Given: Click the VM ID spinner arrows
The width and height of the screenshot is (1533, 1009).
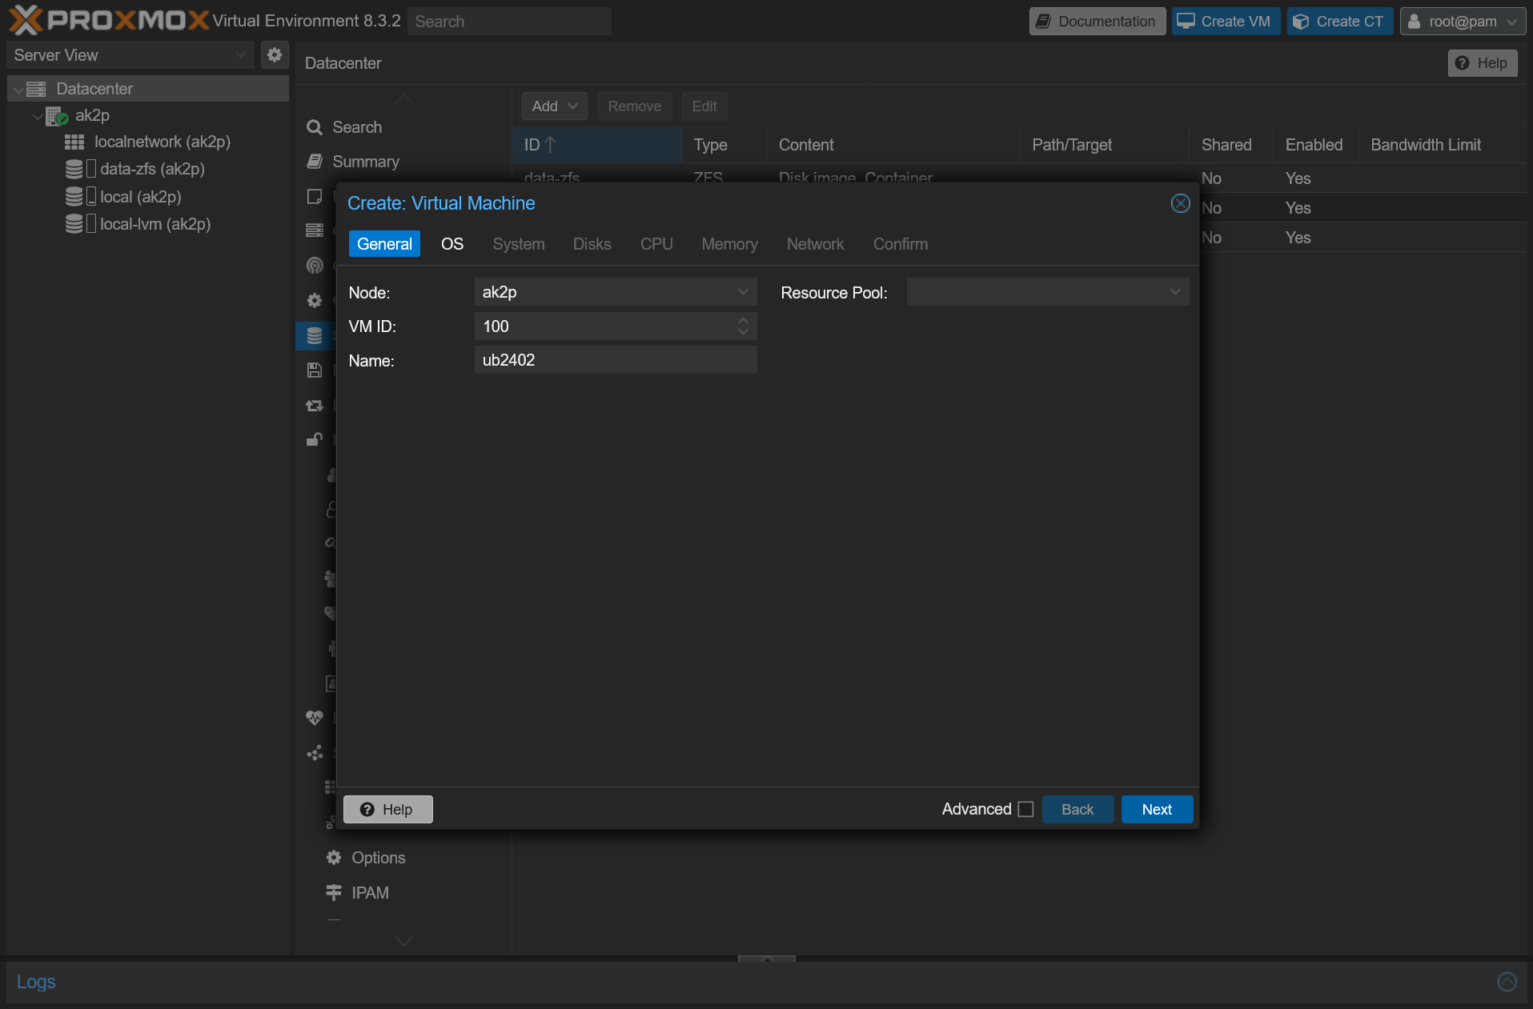Looking at the screenshot, I should (x=743, y=326).
